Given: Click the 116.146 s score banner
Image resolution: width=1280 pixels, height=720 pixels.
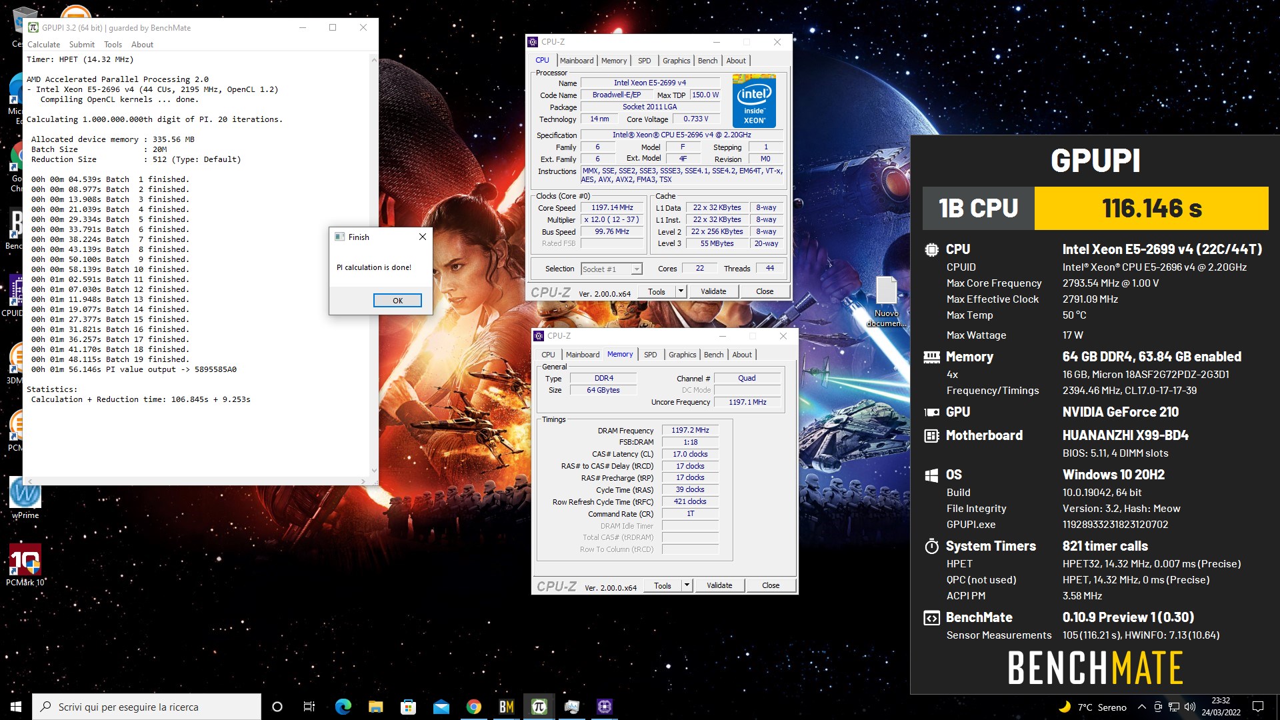Looking at the screenshot, I should [1151, 209].
